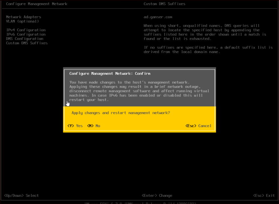Click the suffix explanation paragraph
The width and height of the screenshot is (279, 204).
click(x=207, y=34)
